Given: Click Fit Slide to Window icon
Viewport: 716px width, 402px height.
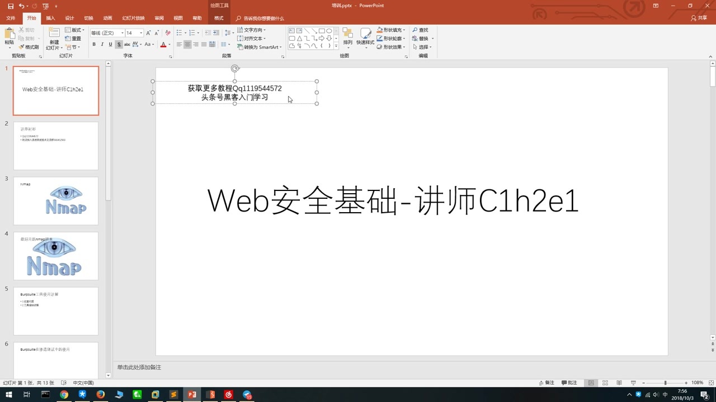Looking at the screenshot, I should point(711,383).
